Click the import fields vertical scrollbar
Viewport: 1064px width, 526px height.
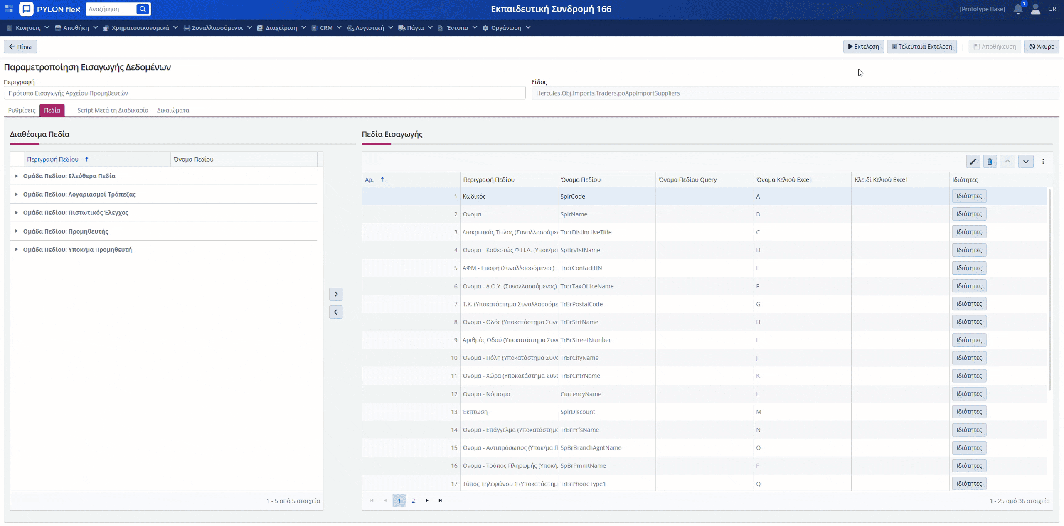(1050, 290)
